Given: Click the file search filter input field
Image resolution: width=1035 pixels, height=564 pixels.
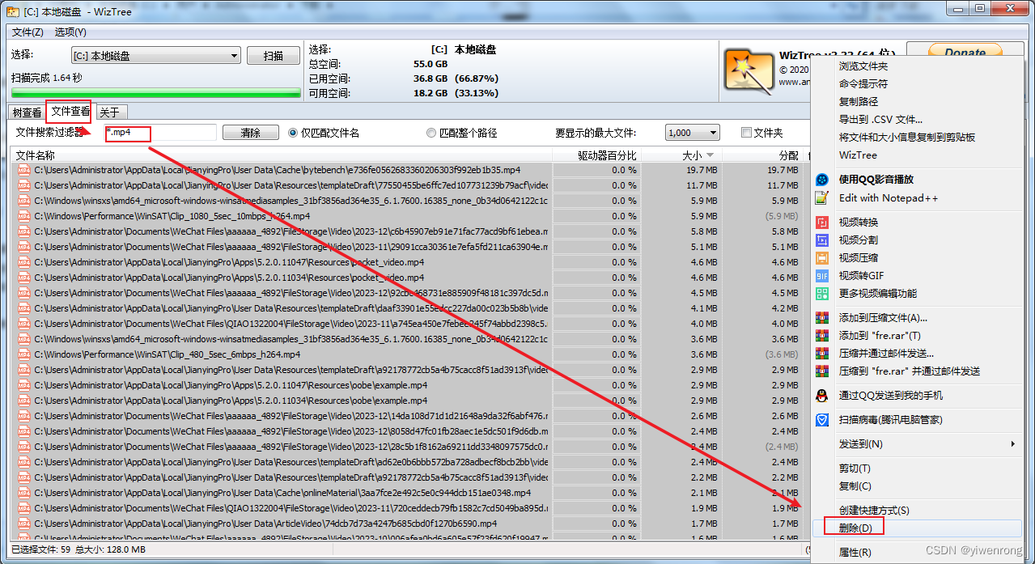Looking at the screenshot, I should pos(160,133).
